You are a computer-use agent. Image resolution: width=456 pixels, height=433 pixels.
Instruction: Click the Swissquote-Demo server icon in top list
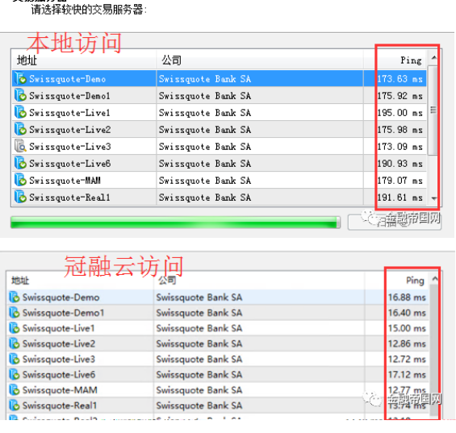20,78
